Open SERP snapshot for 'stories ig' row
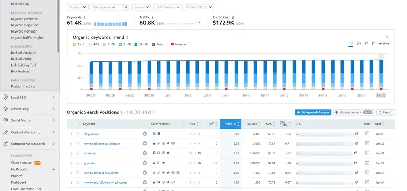Screen dimensions: 407x191 (x=367, y=153)
